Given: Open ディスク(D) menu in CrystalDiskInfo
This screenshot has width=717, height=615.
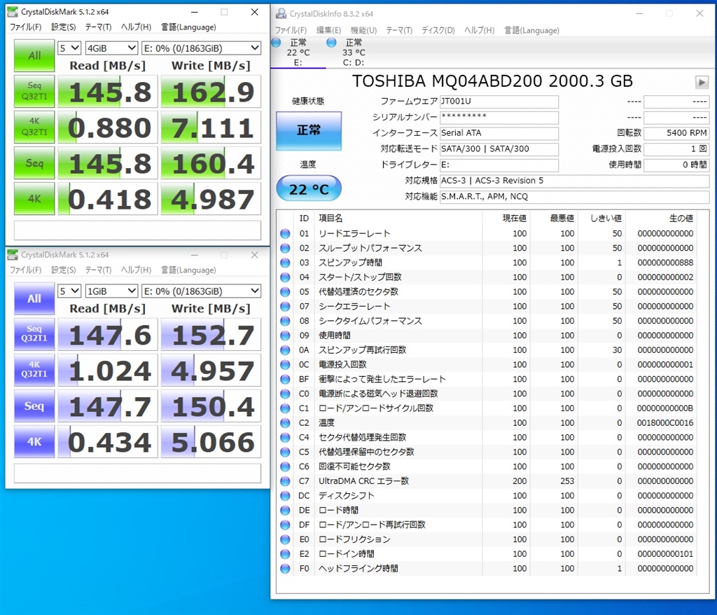Looking at the screenshot, I should (438, 30).
